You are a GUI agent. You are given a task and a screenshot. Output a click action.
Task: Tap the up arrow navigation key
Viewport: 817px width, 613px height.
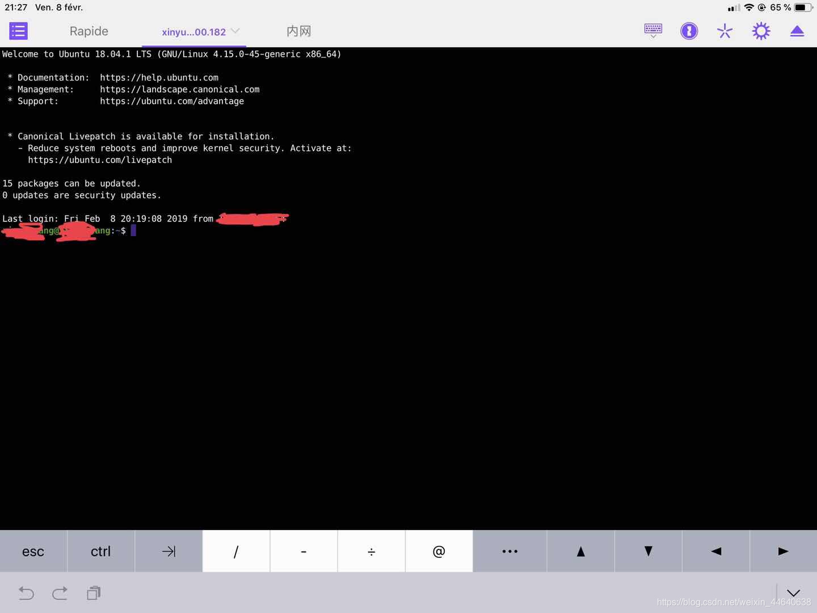tap(580, 551)
